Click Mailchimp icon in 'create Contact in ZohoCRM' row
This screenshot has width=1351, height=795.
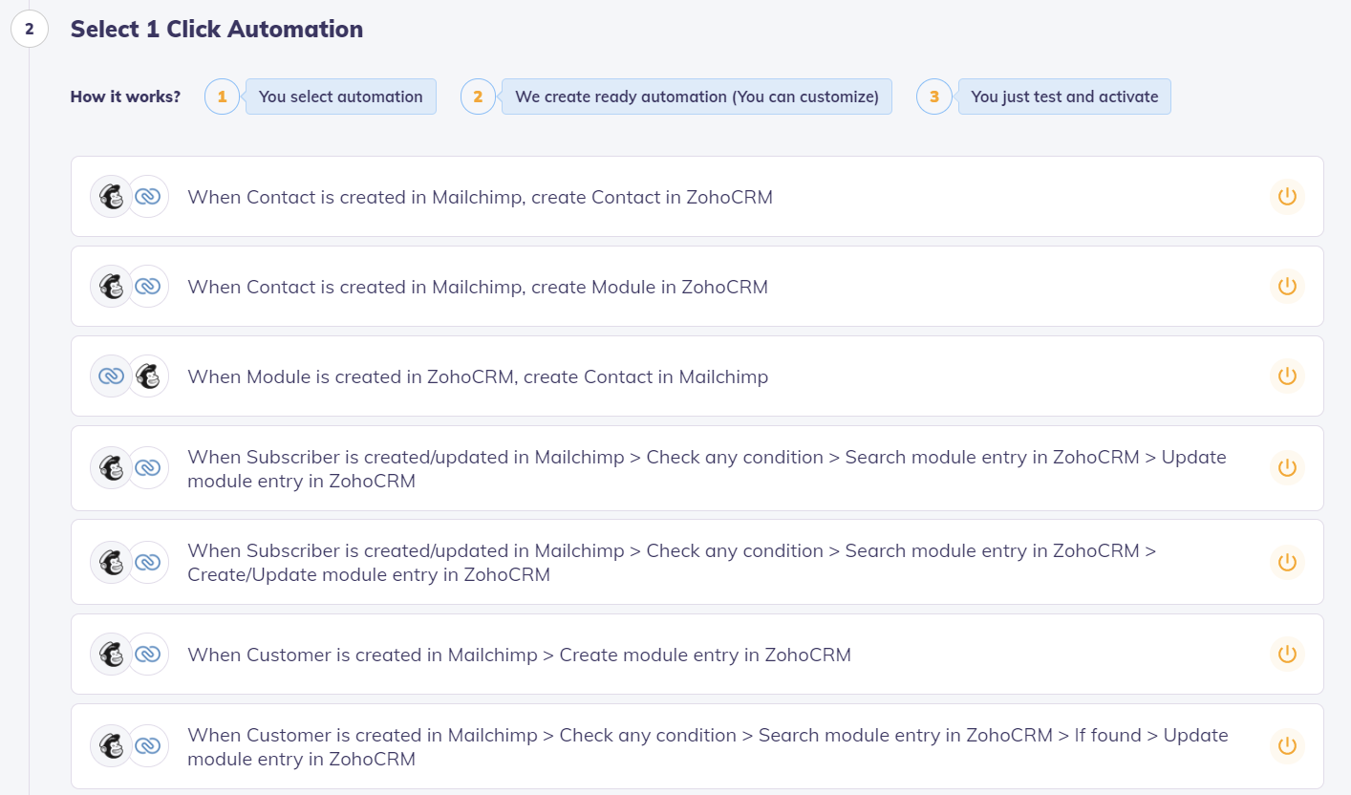111,197
